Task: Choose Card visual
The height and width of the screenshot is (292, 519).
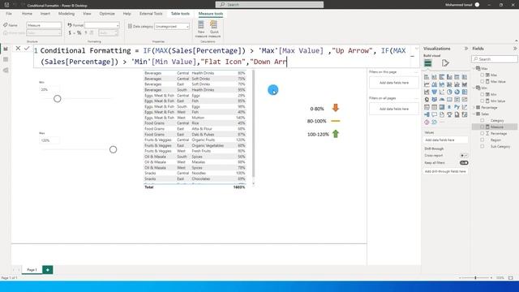Action: coord(449,99)
